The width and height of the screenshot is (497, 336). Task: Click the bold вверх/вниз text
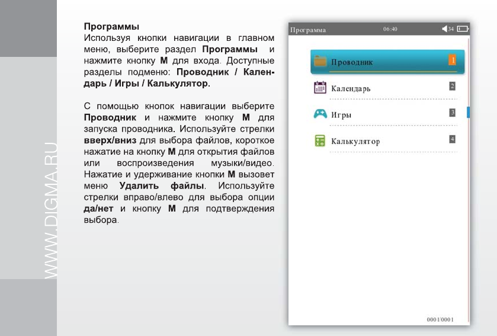[110, 140]
